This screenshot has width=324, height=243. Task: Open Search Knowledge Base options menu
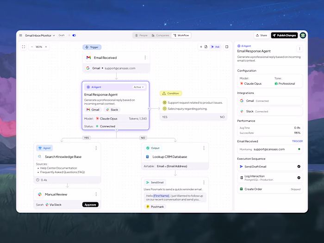tap(96, 148)
